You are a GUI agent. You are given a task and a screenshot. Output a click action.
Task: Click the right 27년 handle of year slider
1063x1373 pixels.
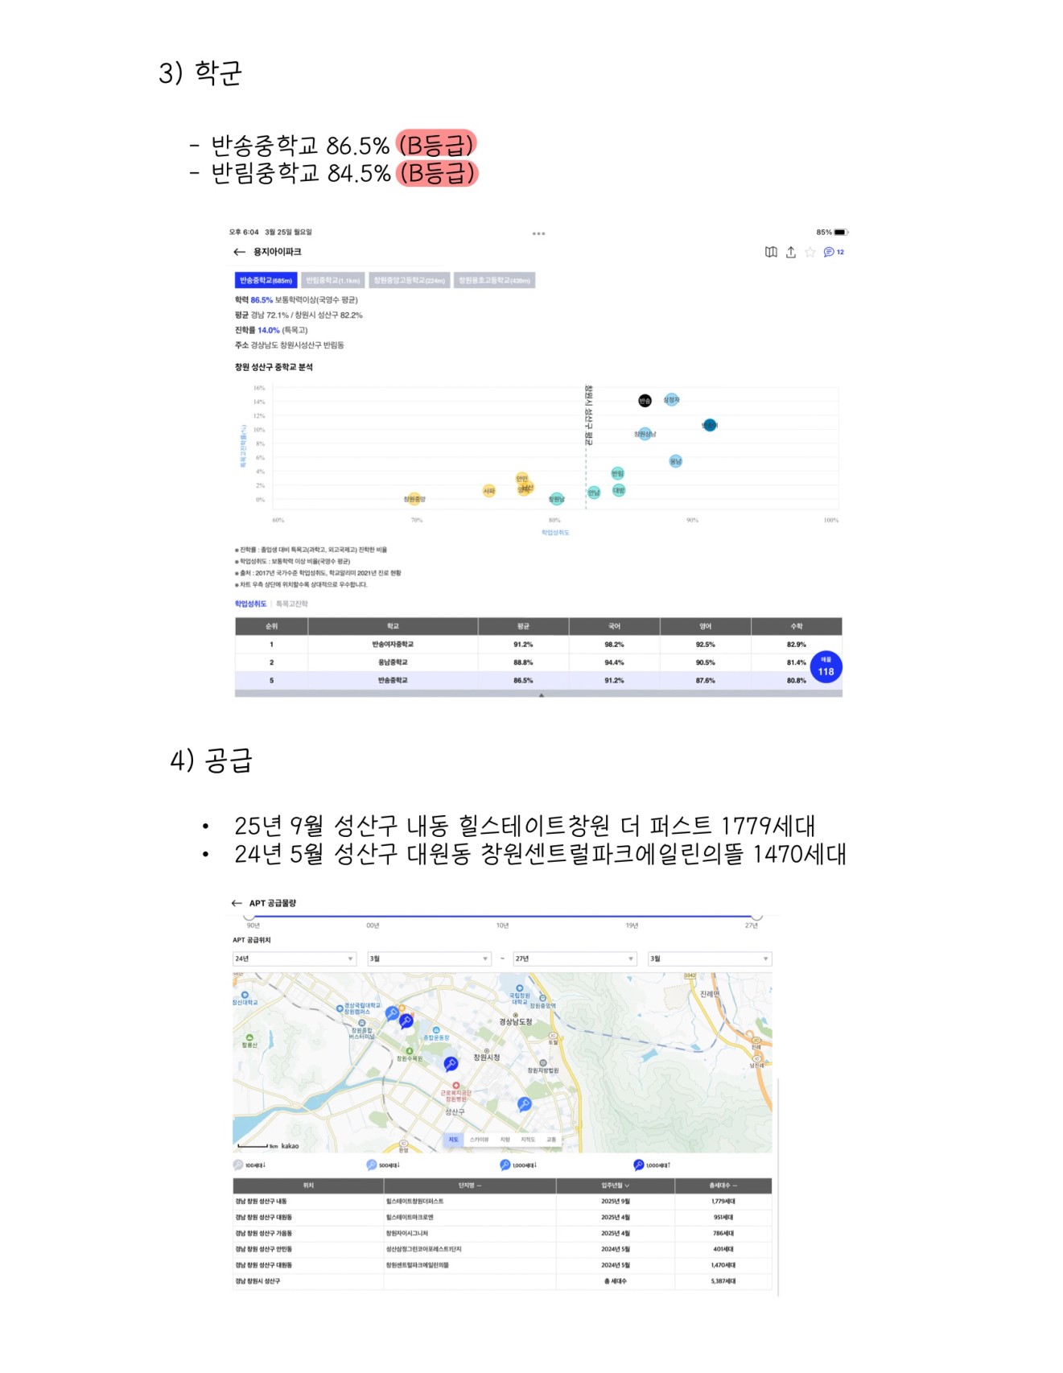(756, 917)
